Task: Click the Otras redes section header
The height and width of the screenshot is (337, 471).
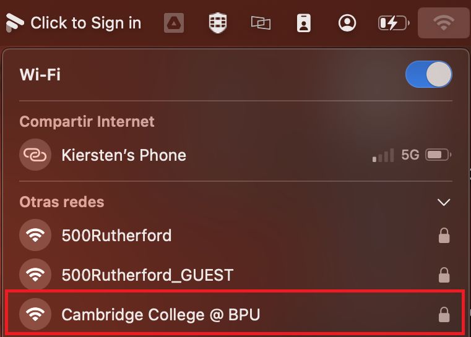Action: (62, 202)
